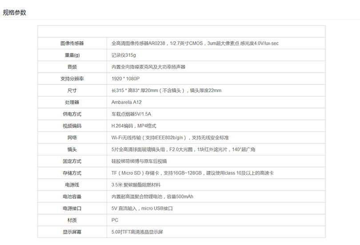The image size is (360, 245).
Task: Click the TF (Micro SD) storage value
Action: pyautogui.click(x=192, y=173)
